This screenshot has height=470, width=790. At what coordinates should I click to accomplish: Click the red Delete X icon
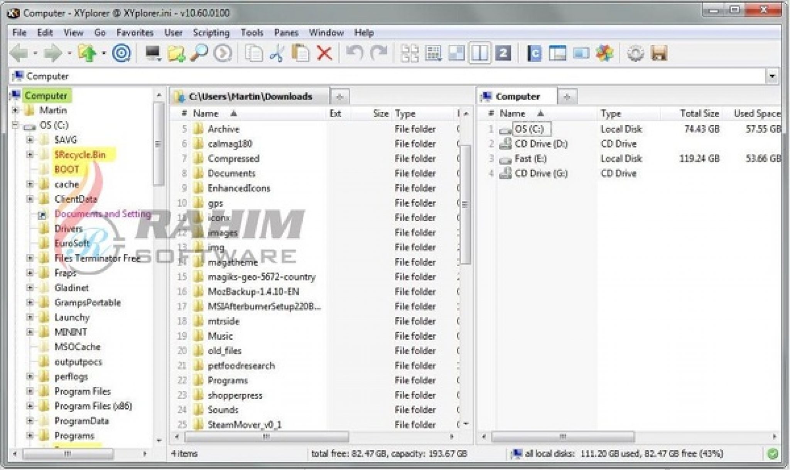(x=324, y=53)
